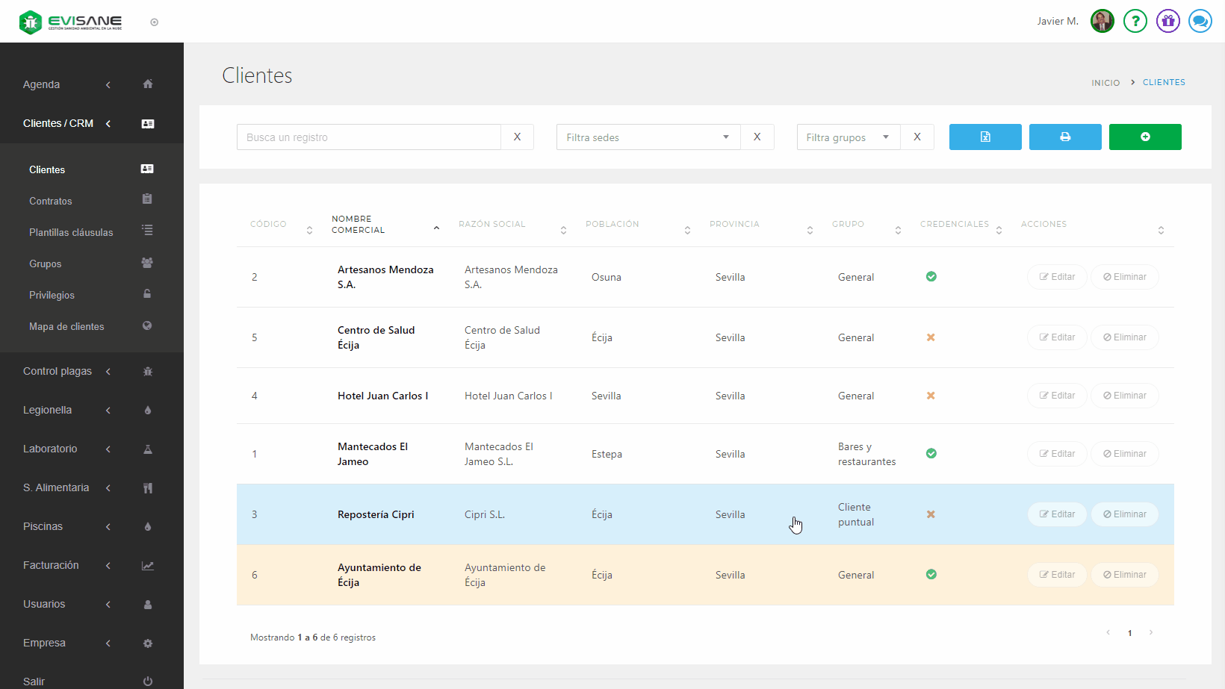Open Mapa de clientes menu item
The width and height of the screenshot is (1225, 689).
coord(66,326)
